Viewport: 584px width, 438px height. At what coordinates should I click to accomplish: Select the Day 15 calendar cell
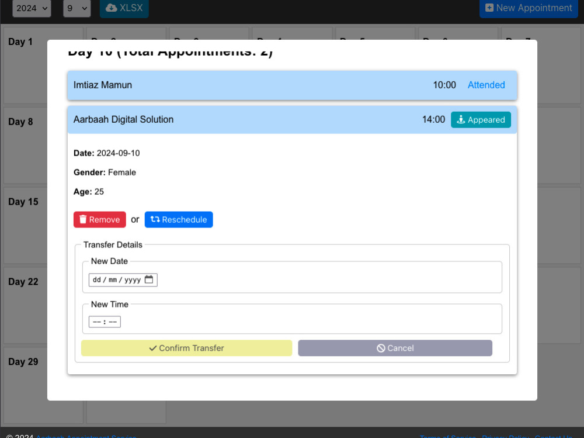25,225
